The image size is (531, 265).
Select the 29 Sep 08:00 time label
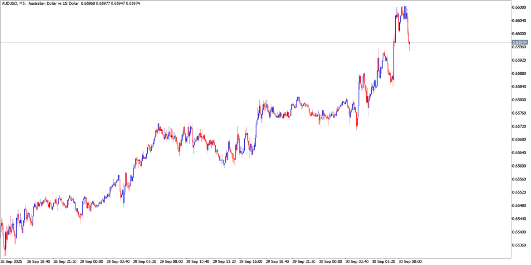[171, 261]
